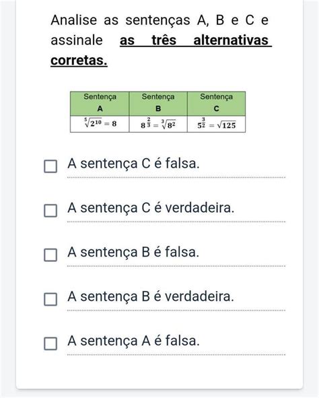Screen dimensions: 319x398
Task: Click the label text 'A sentença B é falsa.'
Action: pos(133,252)
